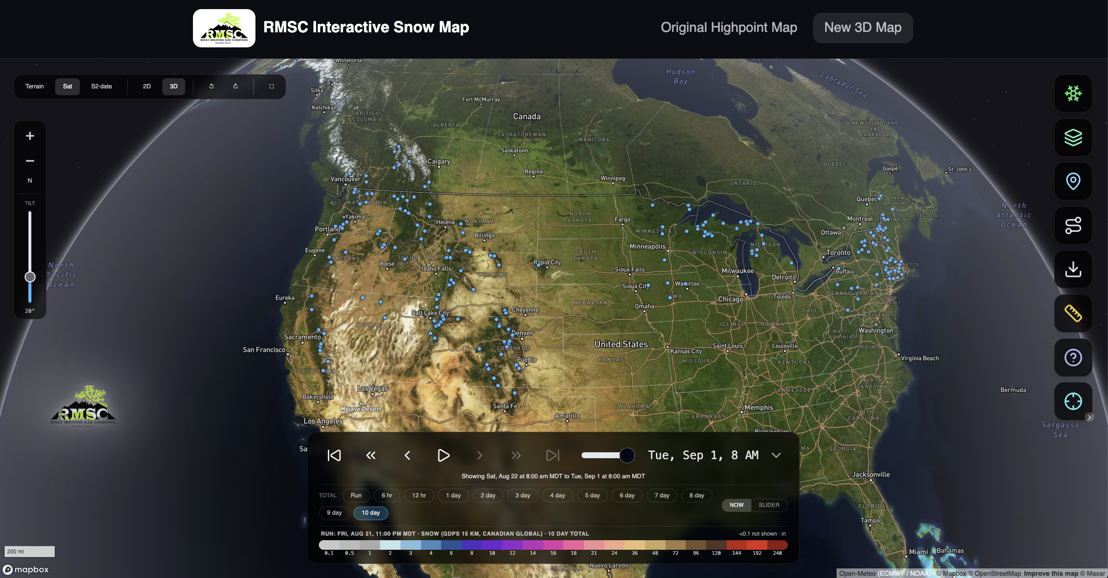
Task: Click the crosshair locate-me button
Action: pyautogui.click(x=1073, y=401)
